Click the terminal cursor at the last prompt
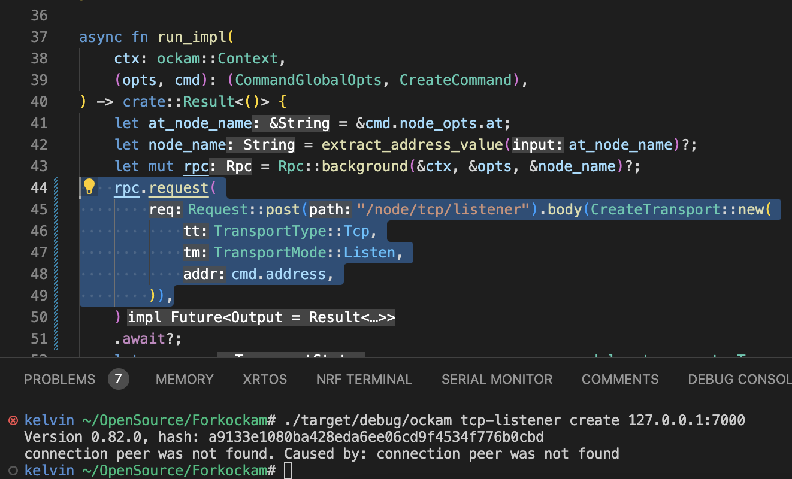 click(x=288, y=471)
